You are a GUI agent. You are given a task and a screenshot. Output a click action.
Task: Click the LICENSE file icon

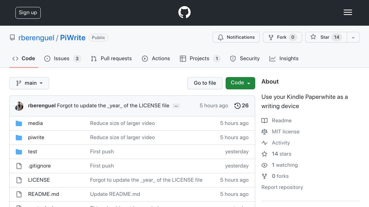tap(19, 180)
